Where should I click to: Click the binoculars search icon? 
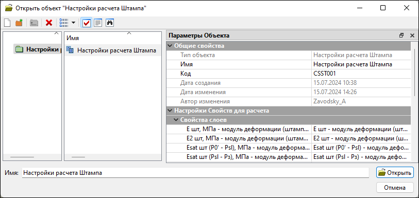click(110, 23)
